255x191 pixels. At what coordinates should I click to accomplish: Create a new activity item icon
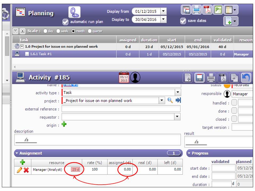click(x=188, y=78)
